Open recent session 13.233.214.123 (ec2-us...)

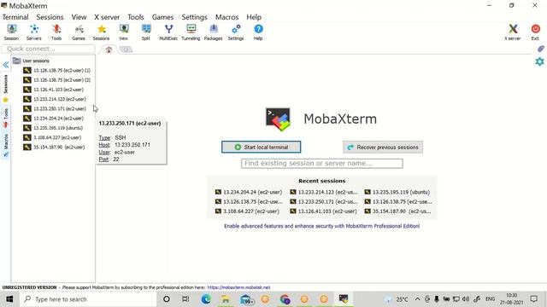tap(324, 192)
